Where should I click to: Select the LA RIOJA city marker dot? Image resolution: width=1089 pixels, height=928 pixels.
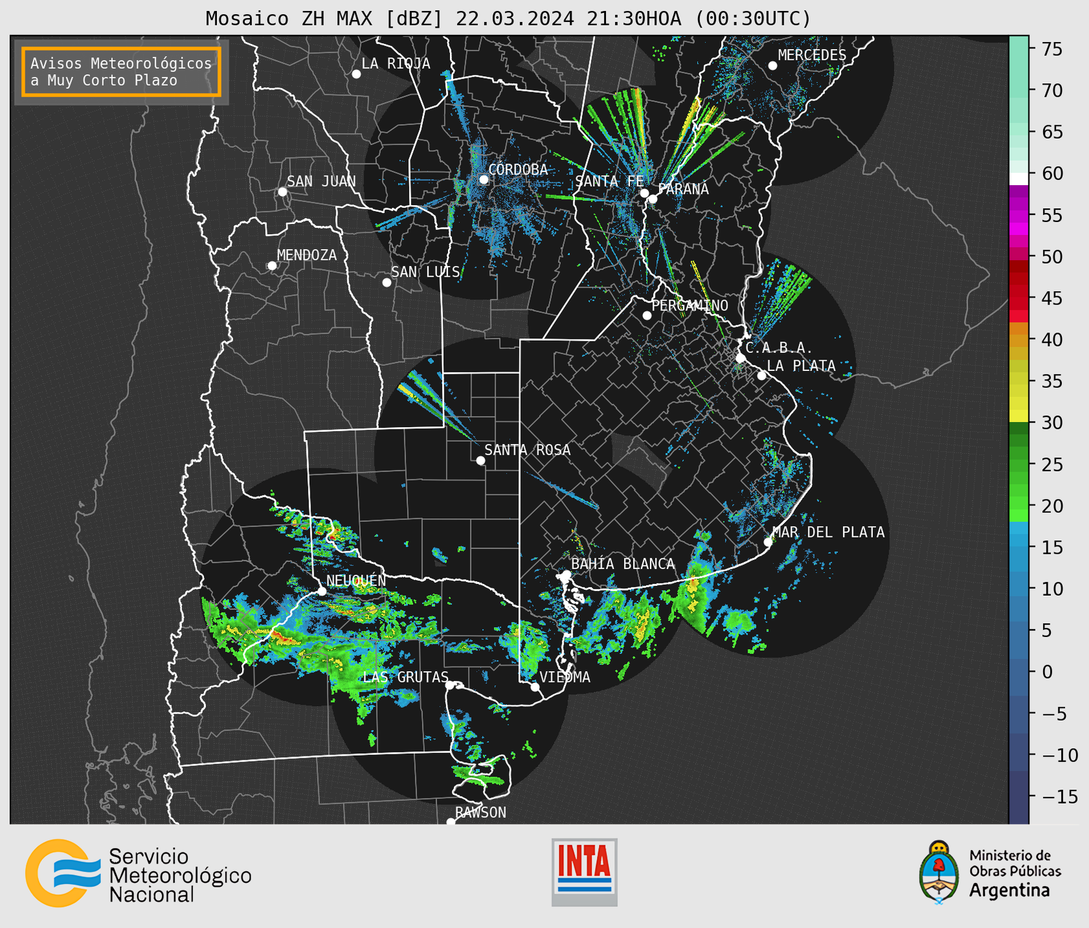[x=356, y=74]
